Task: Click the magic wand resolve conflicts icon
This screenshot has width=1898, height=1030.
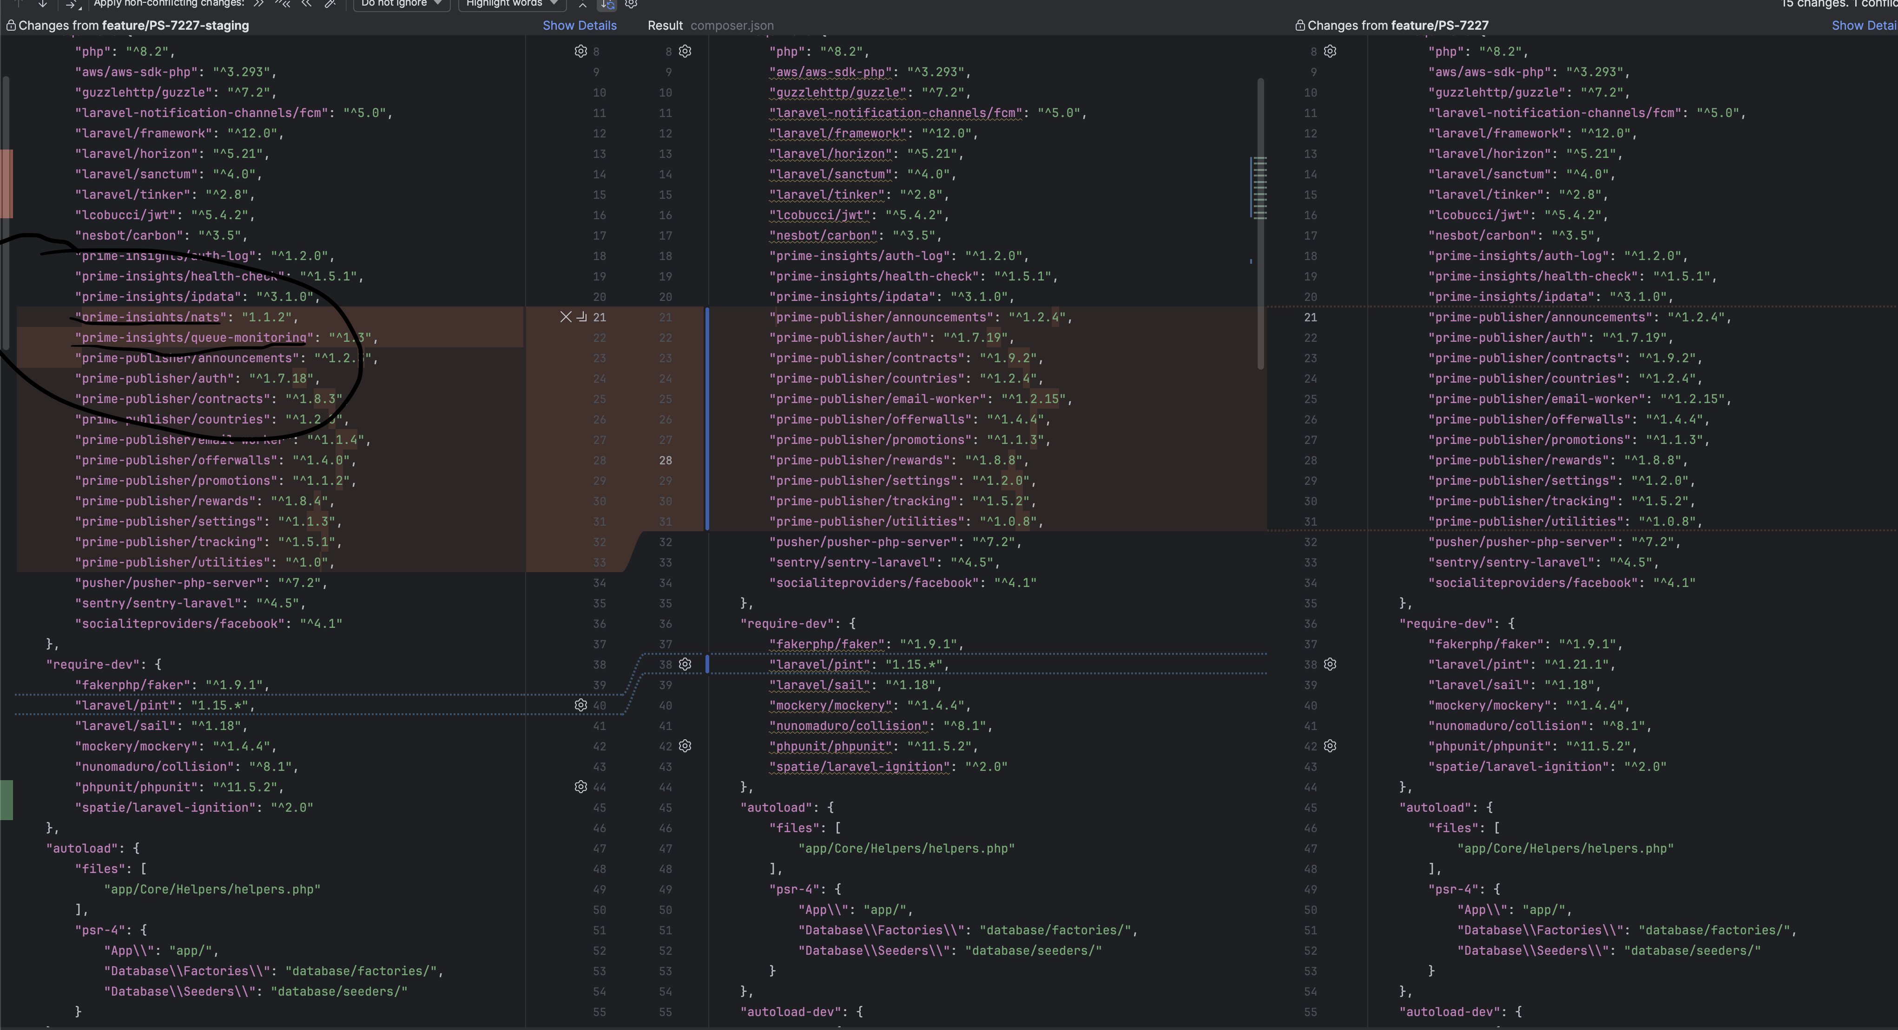Action: point(330,4)
